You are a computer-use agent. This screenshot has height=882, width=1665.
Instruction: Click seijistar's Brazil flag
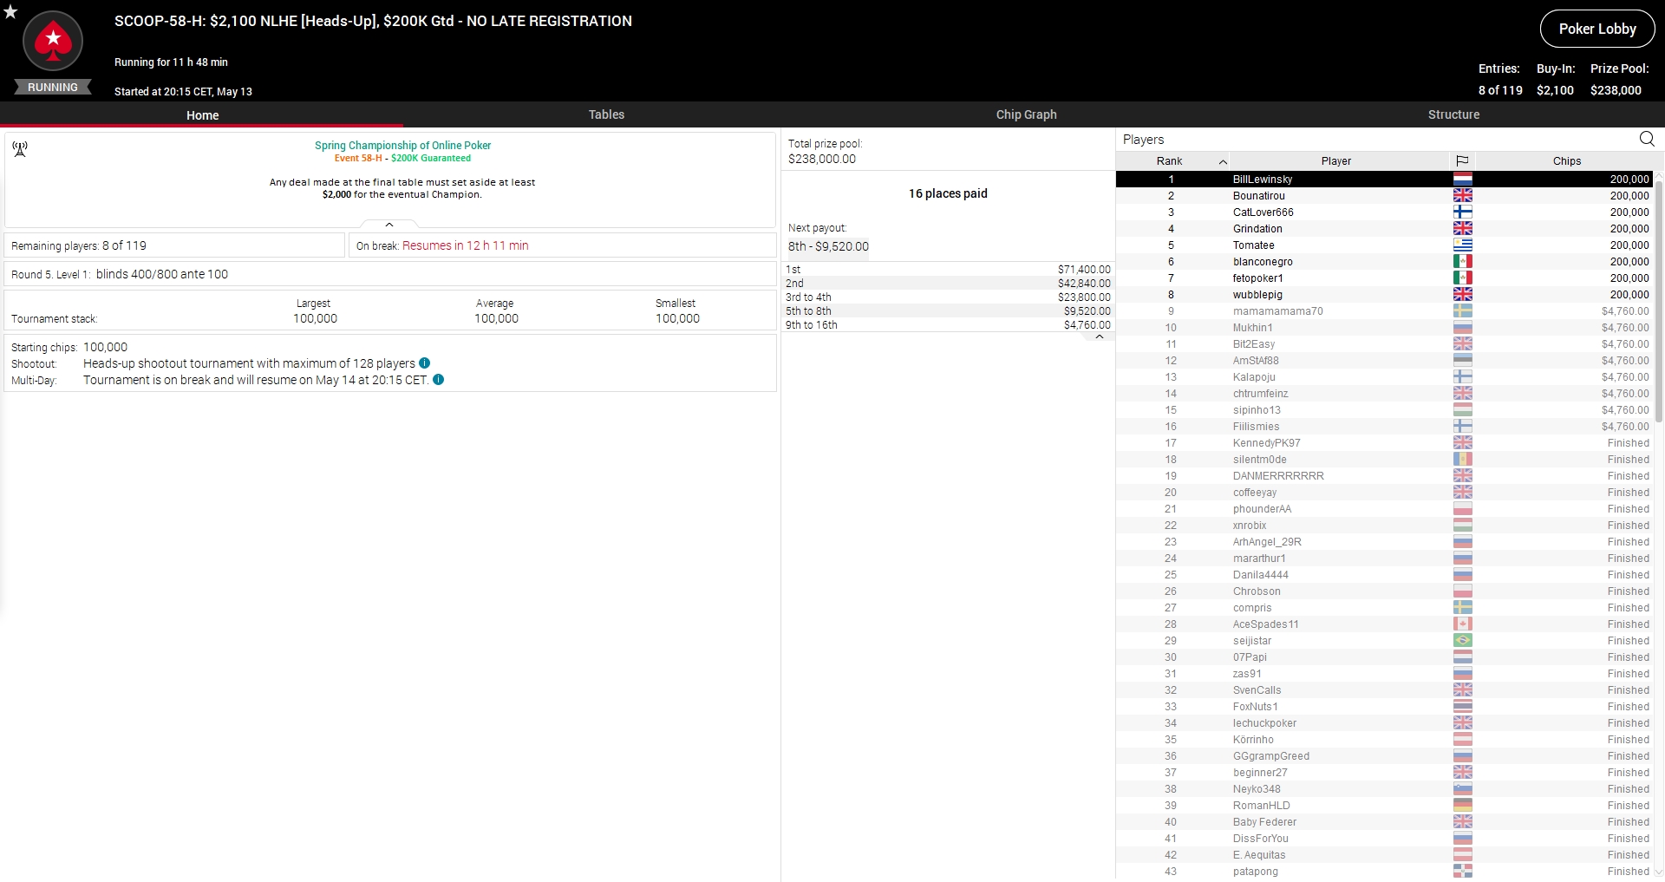[1463, 641]
